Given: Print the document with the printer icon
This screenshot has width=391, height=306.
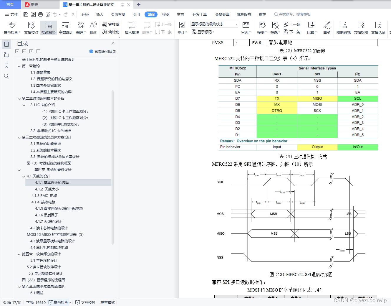Looking at the screenshot, I should [x=41, y=14].
